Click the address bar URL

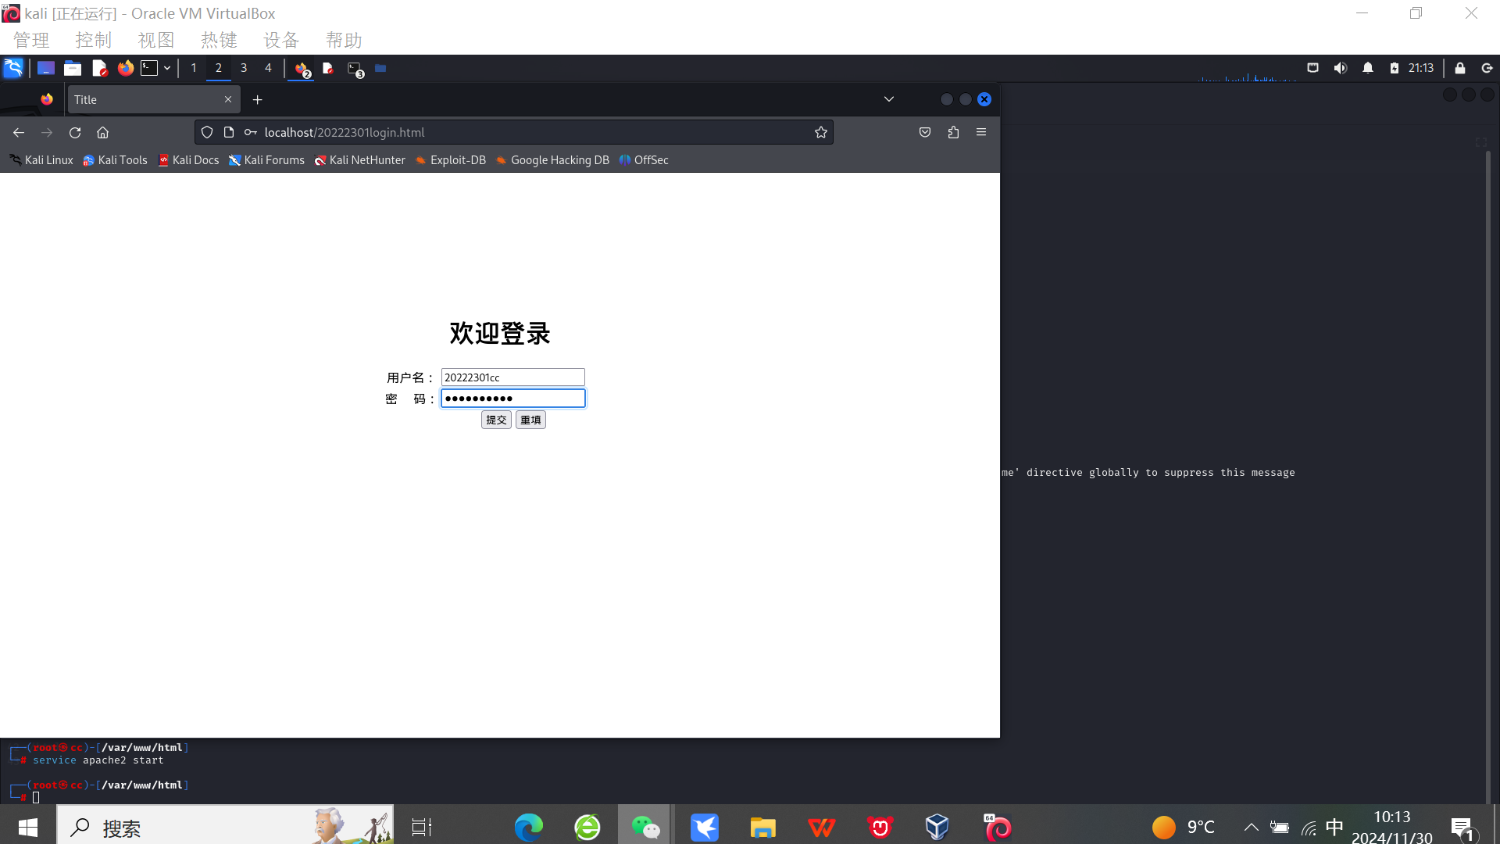coord(345,133)
